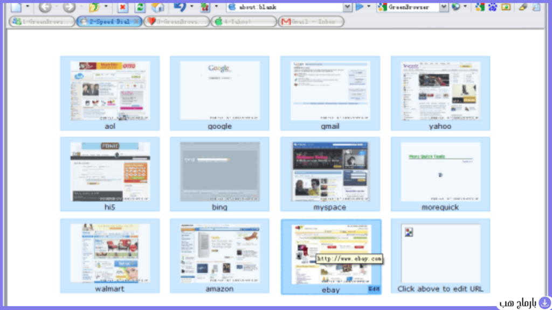Click the Go play arrow icon

point(360,6)
